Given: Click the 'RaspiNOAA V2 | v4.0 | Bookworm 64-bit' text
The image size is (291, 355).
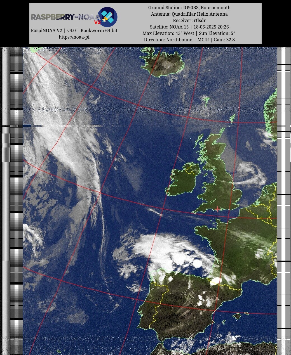Looking at the screenshot, I should click(x=74, y=30).
